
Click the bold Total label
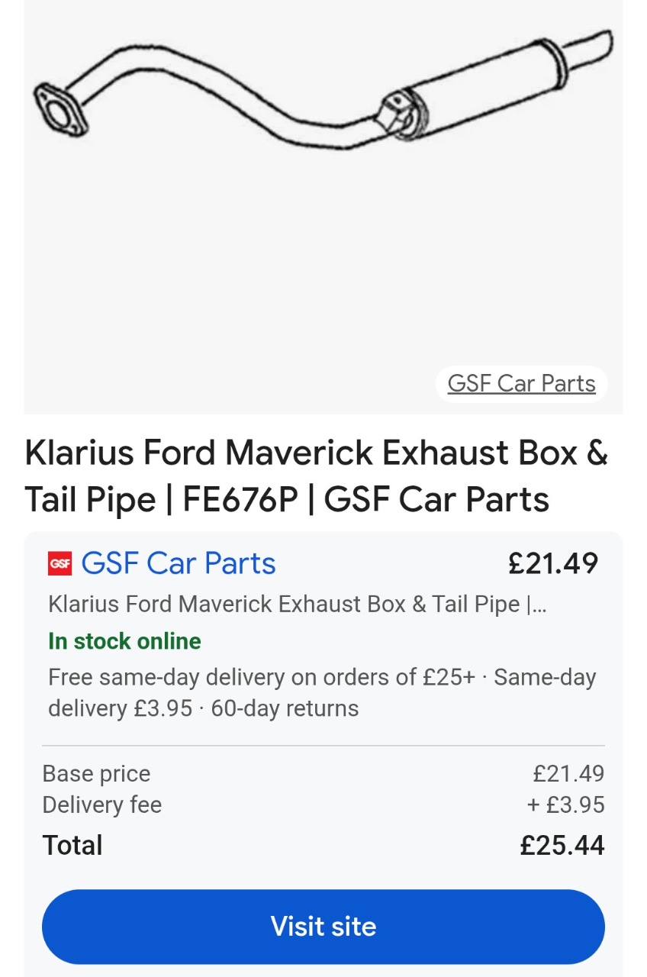click(72, 845)
